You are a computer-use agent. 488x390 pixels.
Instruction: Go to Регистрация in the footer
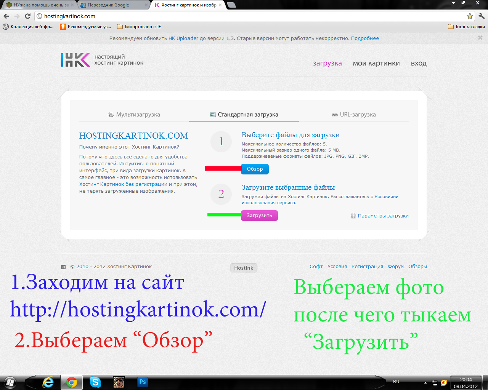click(367, 267)
